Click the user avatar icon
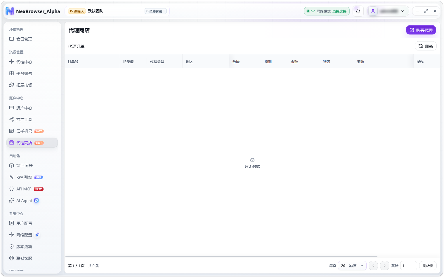This screenshot has width=444, height=277. coord(373,11)
